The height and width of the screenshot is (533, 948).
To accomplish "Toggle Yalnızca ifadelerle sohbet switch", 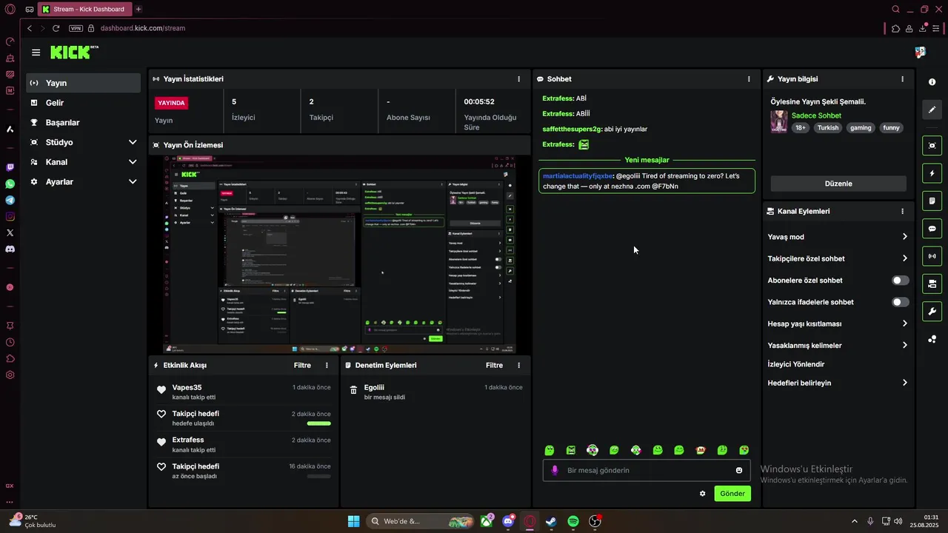I will coord(900,302).
